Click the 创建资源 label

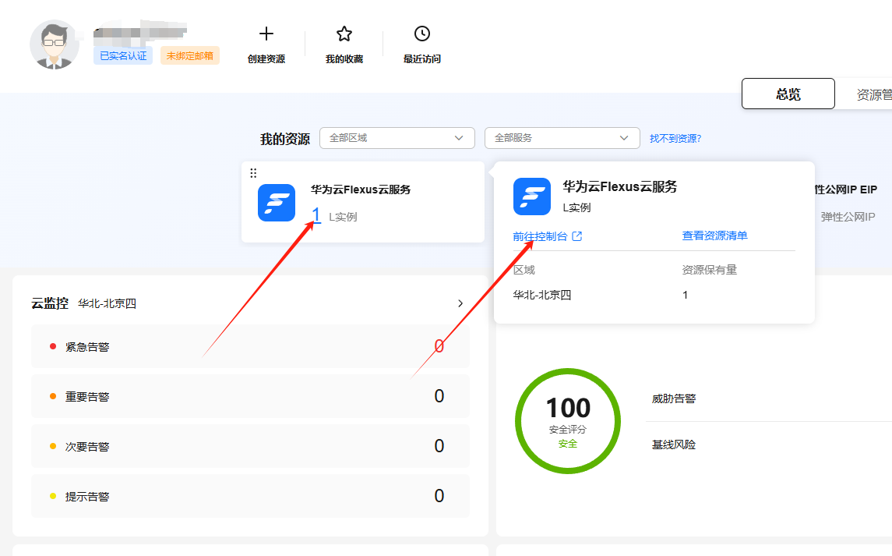[x=266, y=58]
